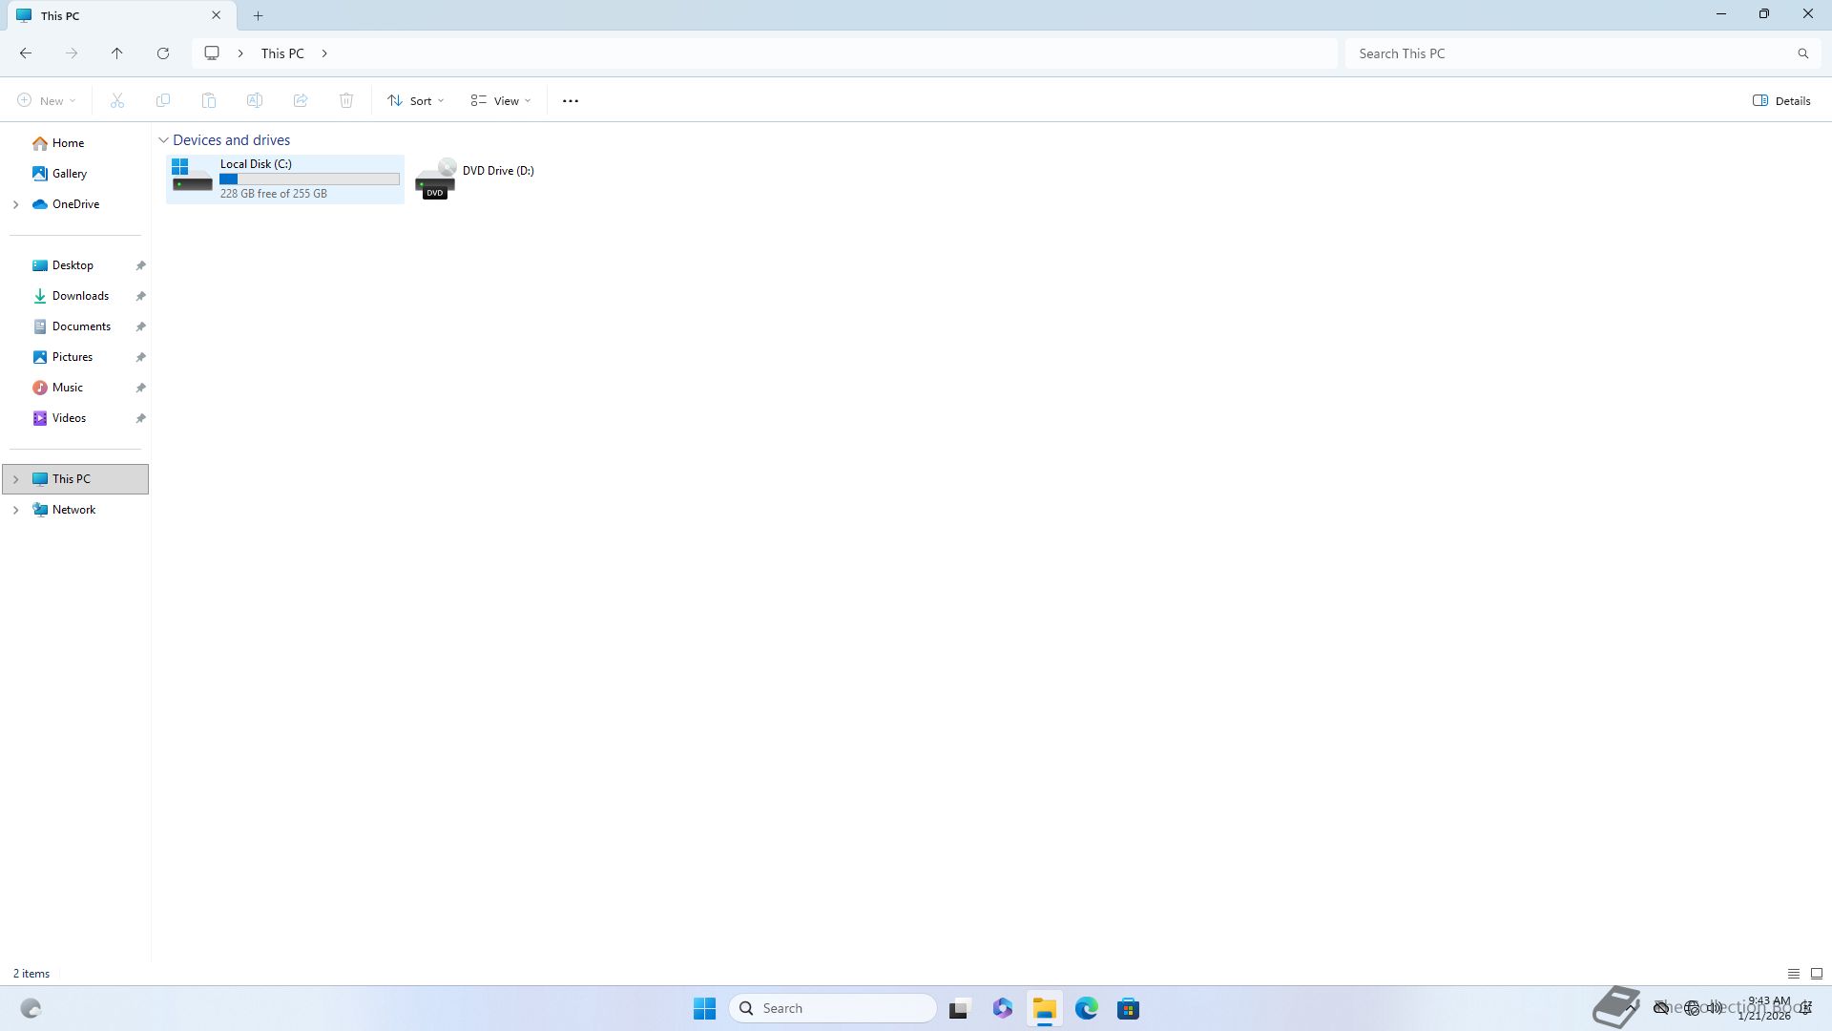The image size is (1832, 1031).
Task: Toggle the Details pane
Action: (1781, 101)
